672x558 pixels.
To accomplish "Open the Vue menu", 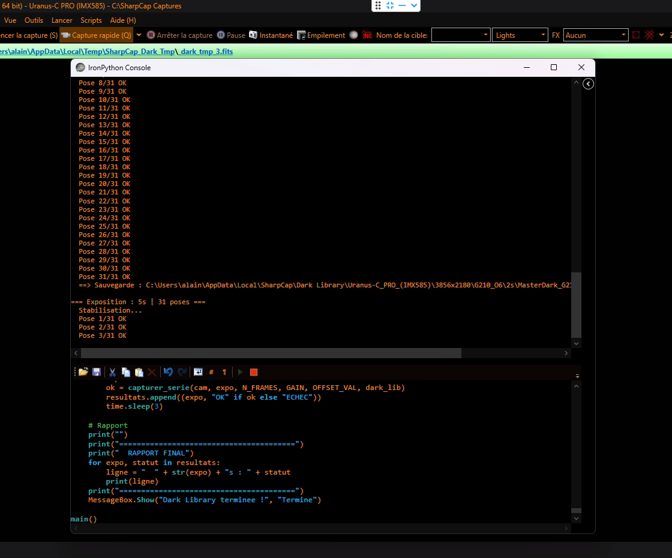I will tap(10, 20).
